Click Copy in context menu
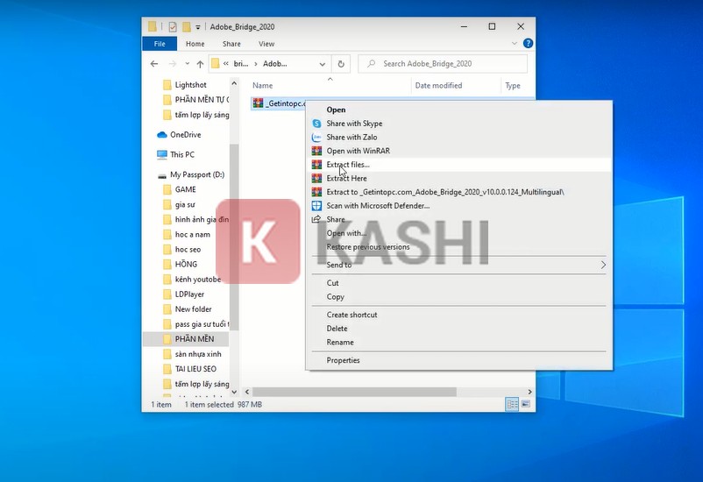This screenshot has width=703, height=482. (459, 297)
